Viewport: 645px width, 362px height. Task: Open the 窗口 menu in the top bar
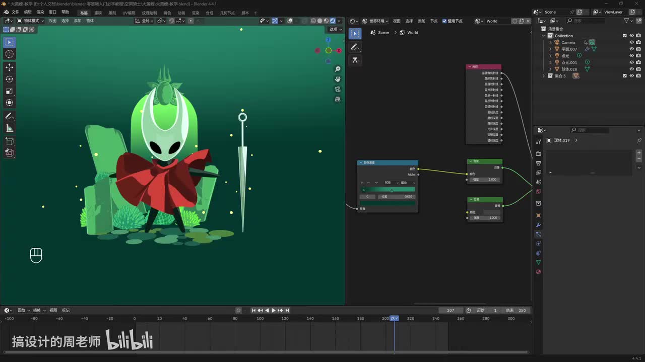pyautogui.click(x=52, y=12)
